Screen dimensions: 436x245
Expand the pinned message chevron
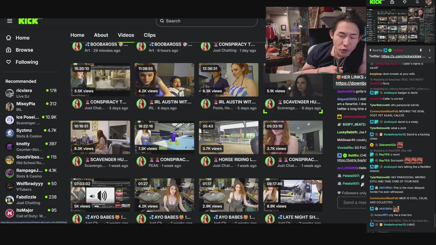click(x=430, y=57)
